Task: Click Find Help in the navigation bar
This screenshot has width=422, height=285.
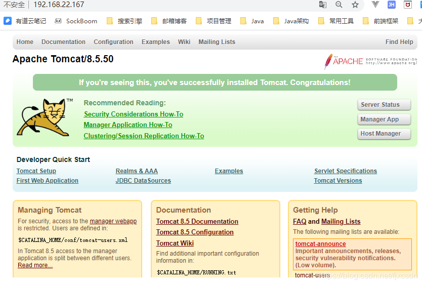Action: click(x=399, y=42)
